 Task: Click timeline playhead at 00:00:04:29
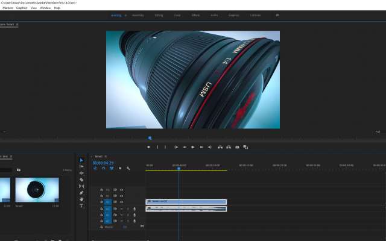click(x=179, y=169)
